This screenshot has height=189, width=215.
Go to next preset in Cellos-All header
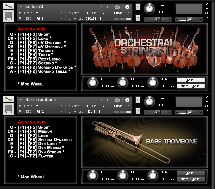(108, 7)
